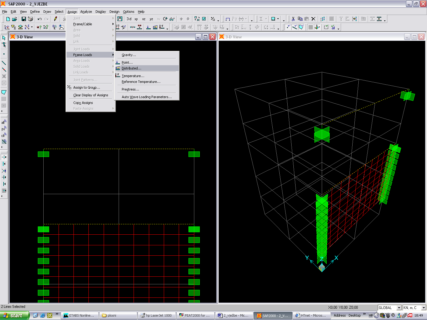Print graphics with the printer icon
The width and height of the screenshot is (427, 320).
point(30,19)
